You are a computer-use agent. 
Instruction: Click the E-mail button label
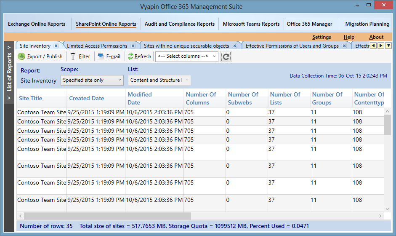(113, 56)
